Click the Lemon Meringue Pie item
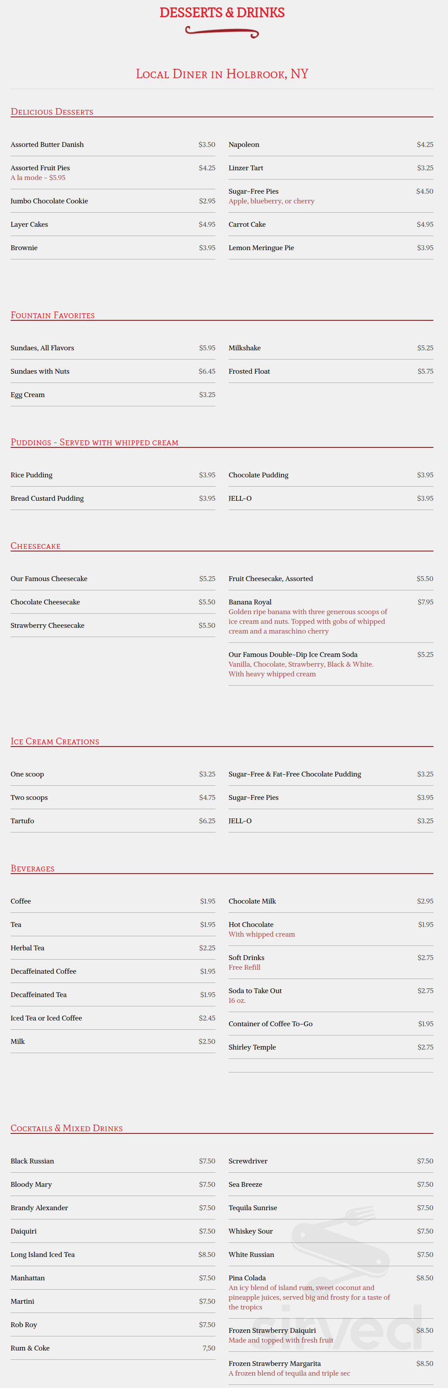 [x=261, y=248]
